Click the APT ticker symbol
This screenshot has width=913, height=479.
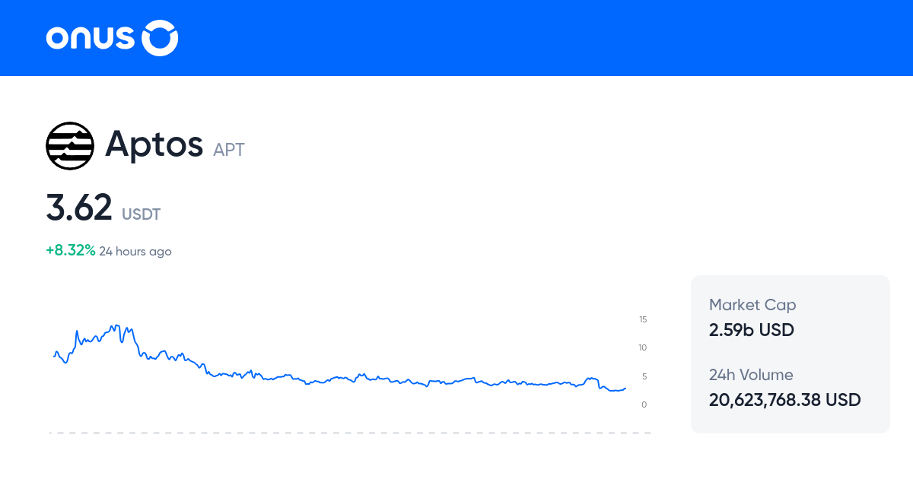[x=229, y=150]
